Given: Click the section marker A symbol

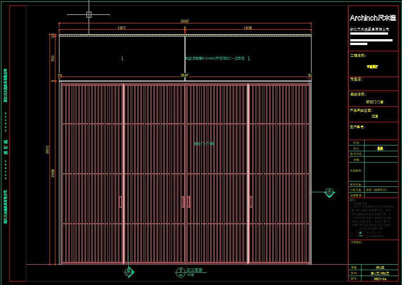Looking at the screenshot, I should (x=329, y=193).
